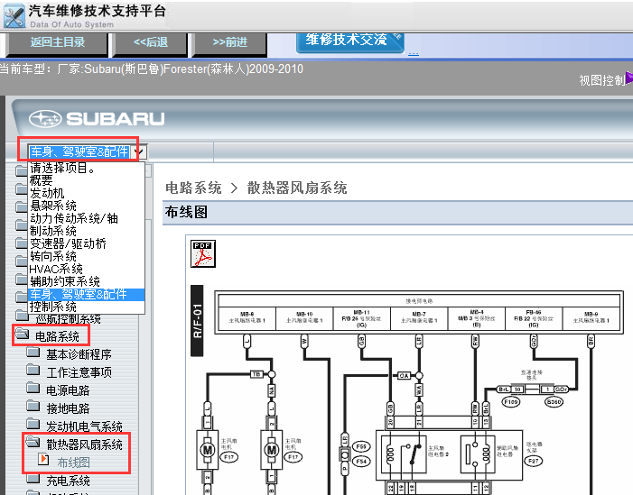Choose 转向系统 from dropdown list
The height and width of the screenshot is (495, 633).
(x=87, y=256)
